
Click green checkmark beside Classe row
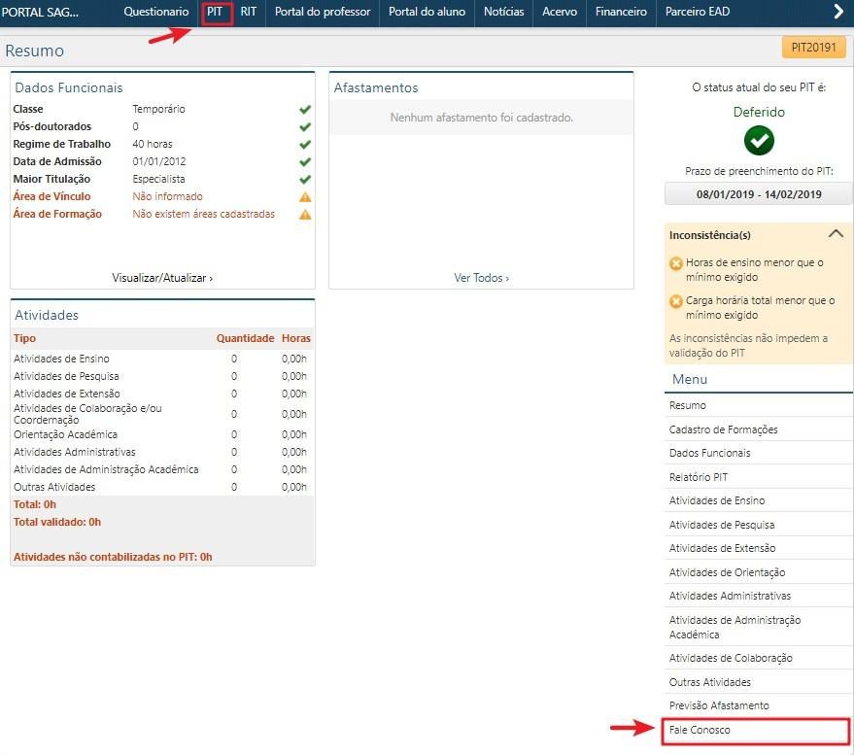(x=305, y=110)
